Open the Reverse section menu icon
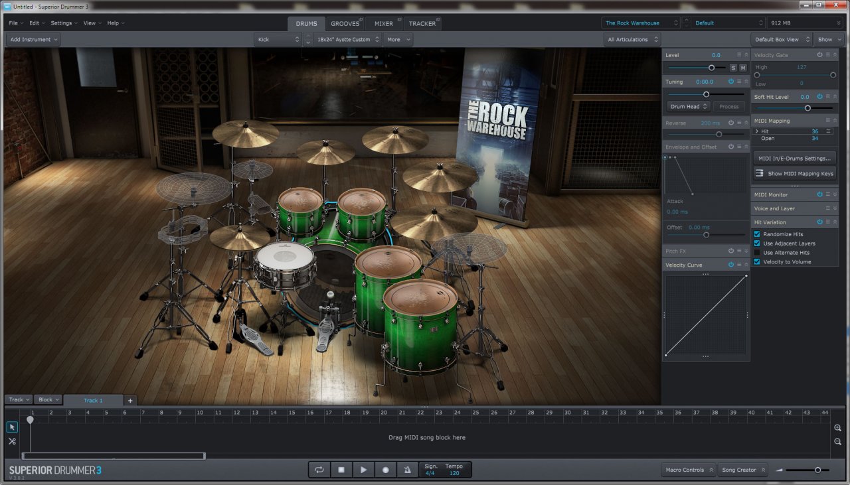Screen dimensions: 850x485 pyautogui.click(x=739, y=123)
